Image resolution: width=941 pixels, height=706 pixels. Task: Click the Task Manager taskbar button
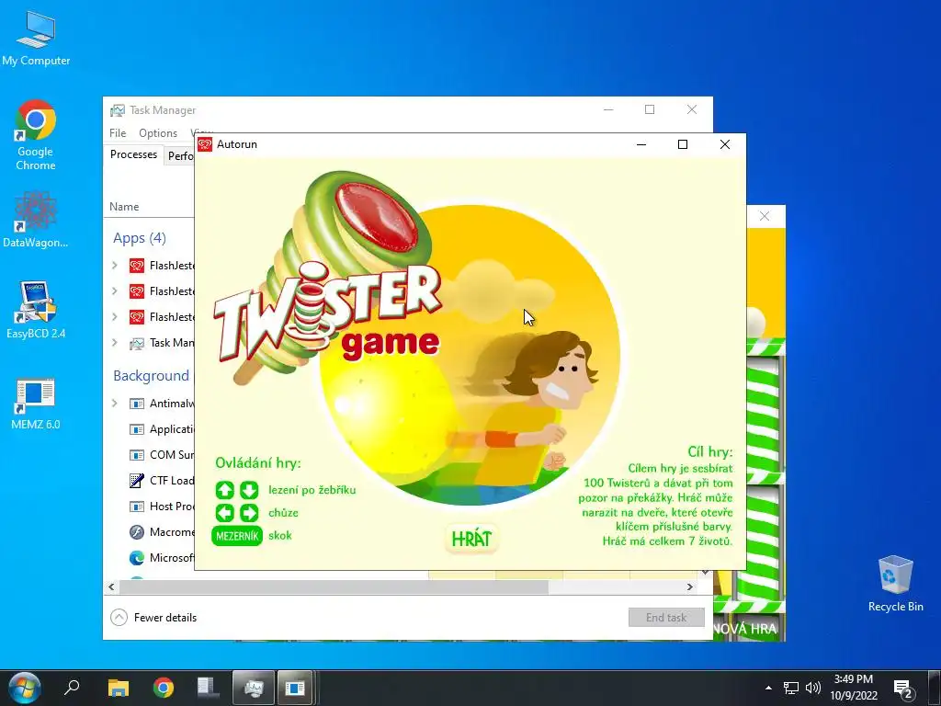pyautogui.click(x=254, y=688)
